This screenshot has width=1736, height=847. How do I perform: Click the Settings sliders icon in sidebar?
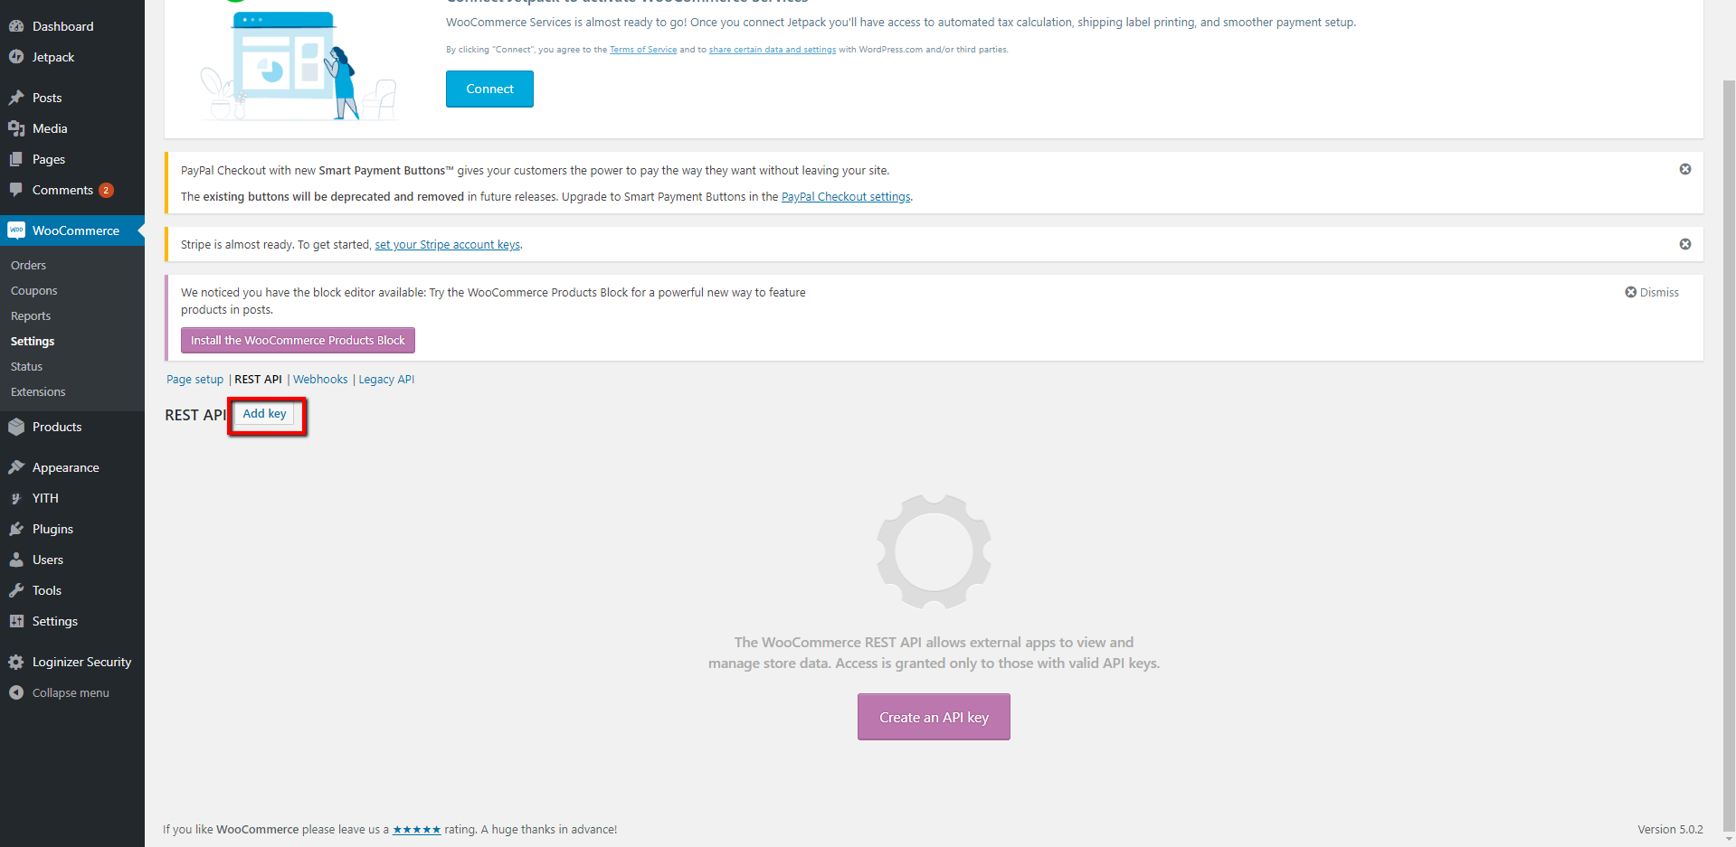(16, 621)
